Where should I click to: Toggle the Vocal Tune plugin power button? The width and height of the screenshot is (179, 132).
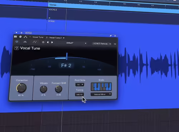(17, 41)
